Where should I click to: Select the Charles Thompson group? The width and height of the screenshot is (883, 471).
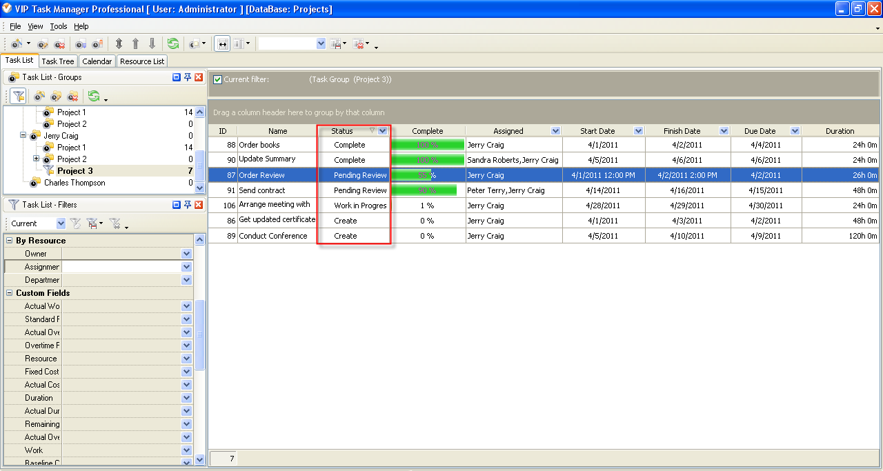74,183
